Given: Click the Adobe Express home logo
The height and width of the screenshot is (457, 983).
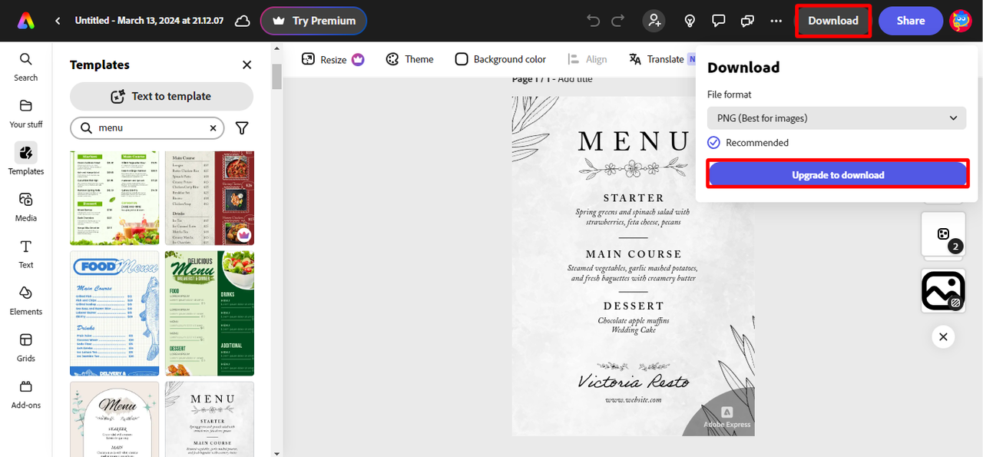Looking at the screenshot, I should [x=25, y=21].
